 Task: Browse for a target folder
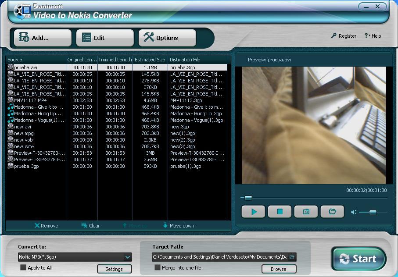click(x=279, y=269)
